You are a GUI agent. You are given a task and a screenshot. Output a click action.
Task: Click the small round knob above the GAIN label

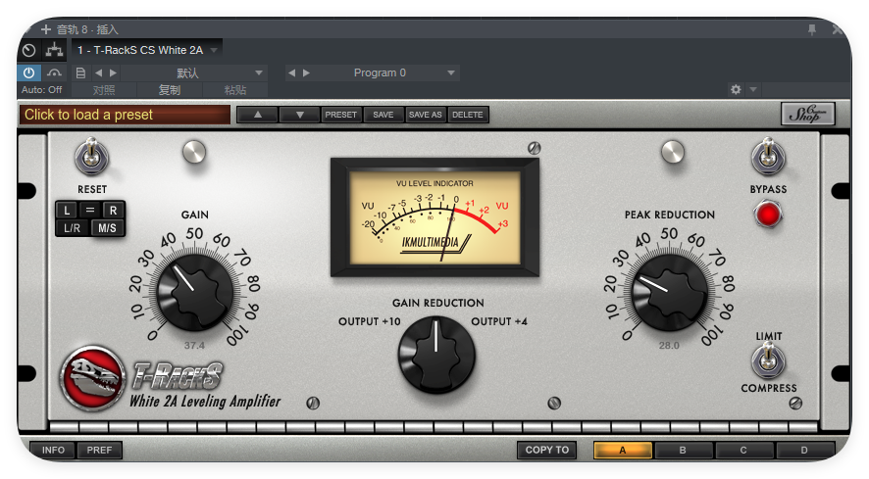194,152
